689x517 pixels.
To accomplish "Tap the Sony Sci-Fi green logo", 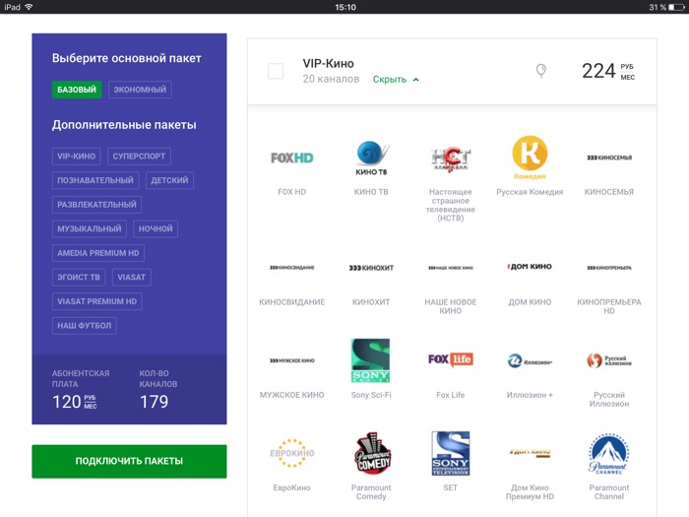I will click(x=370, y=360).
